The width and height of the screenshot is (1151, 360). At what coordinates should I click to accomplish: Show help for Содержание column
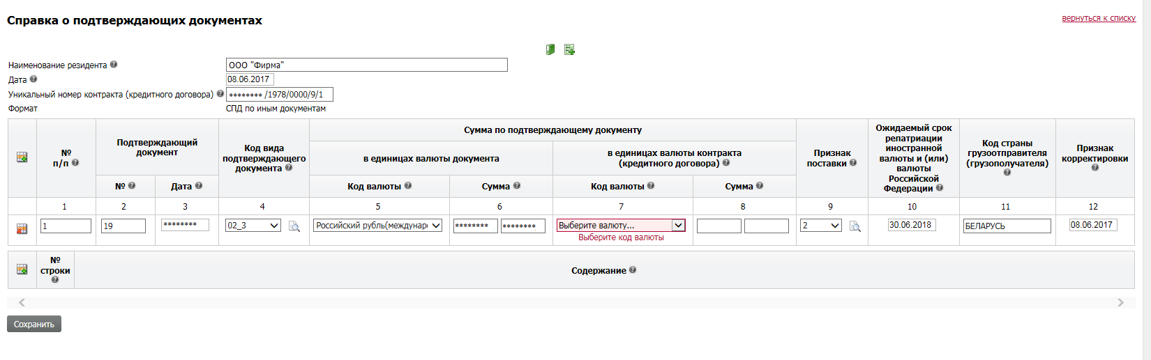[633, 269]
